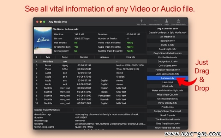
Task: Select the Metadata text track row
Action: (x=90, y=61)
